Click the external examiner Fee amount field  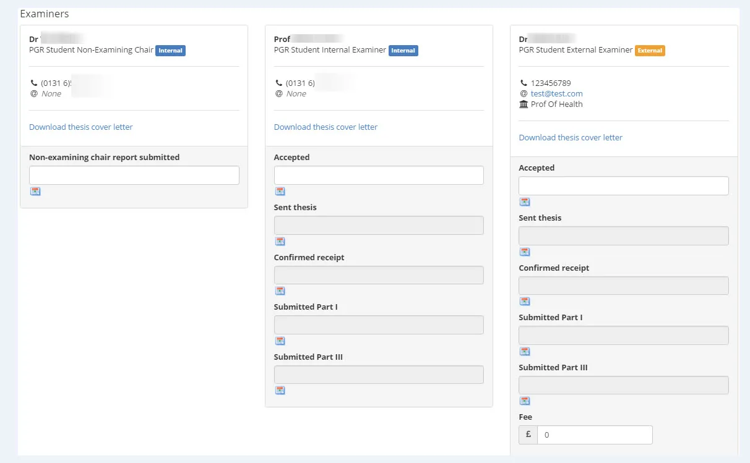(594, 435)
